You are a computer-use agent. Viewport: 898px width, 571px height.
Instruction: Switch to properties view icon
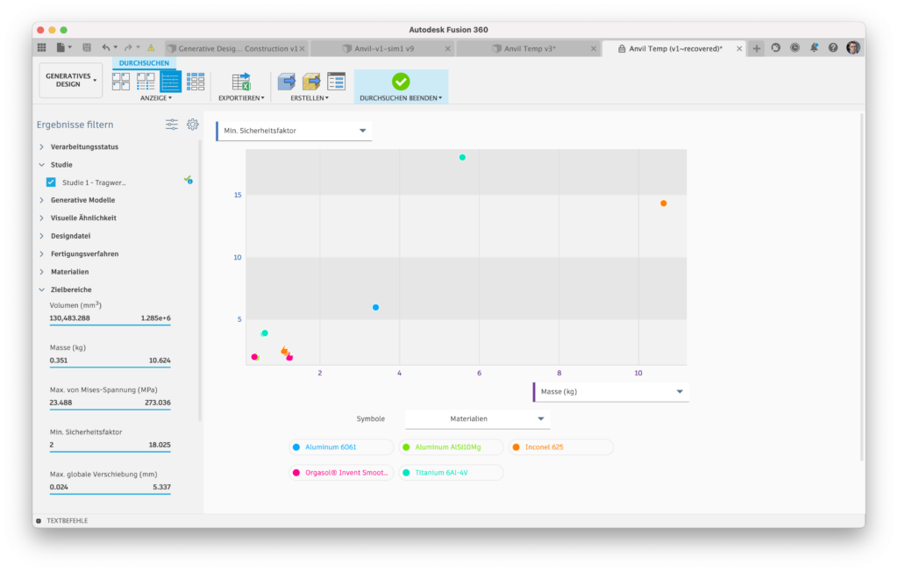pos(146,82)
